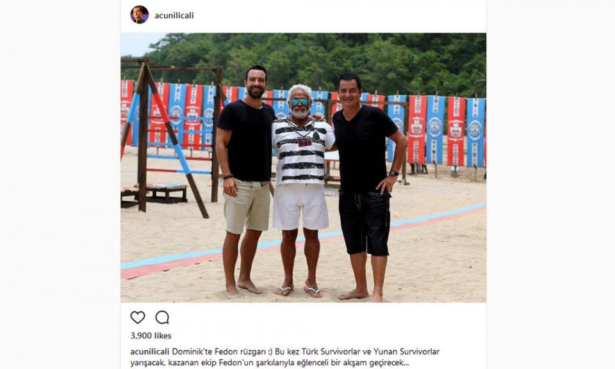Image resolution: width=615 pixels, height=369 pixels.
Task: Click the man in striped shirt
Action: point(301,190)
